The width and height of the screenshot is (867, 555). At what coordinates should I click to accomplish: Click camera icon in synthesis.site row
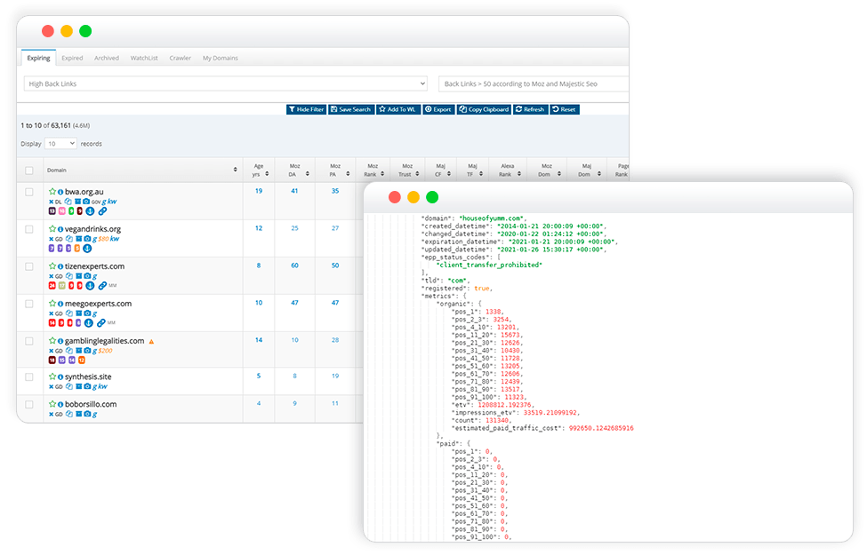point(87,386)
